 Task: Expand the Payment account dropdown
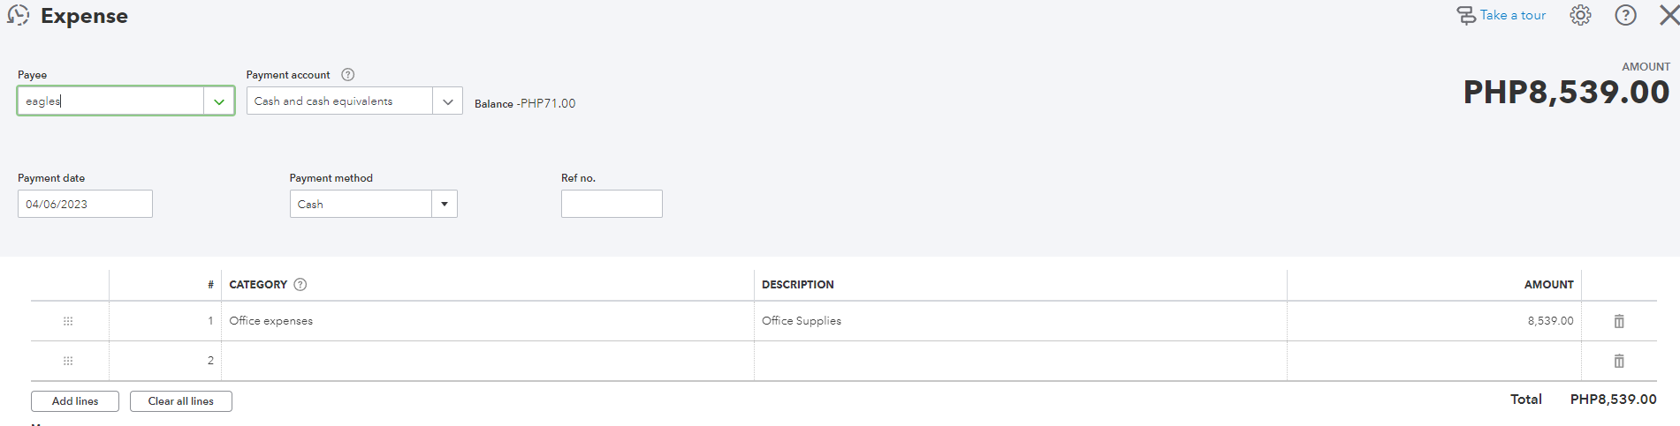447,101
